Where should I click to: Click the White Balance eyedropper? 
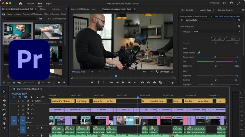point(198,53)
